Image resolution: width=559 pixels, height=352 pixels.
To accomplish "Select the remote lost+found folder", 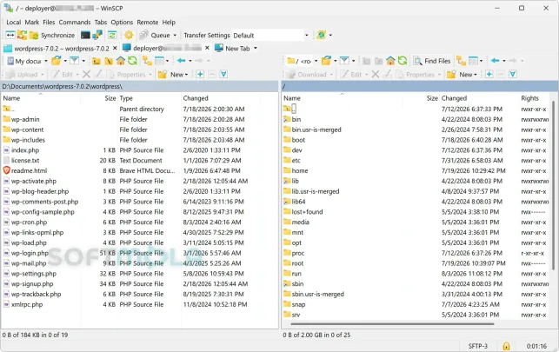I will click(307, 212).
